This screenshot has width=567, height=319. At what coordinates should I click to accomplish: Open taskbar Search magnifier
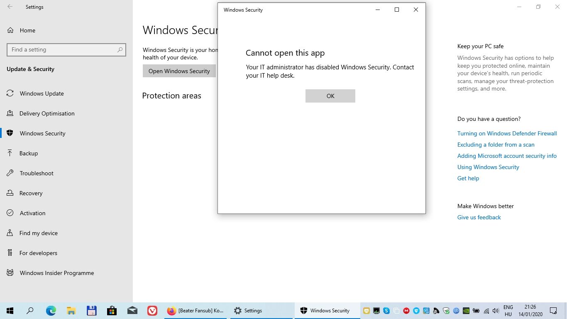pos(30,311)
